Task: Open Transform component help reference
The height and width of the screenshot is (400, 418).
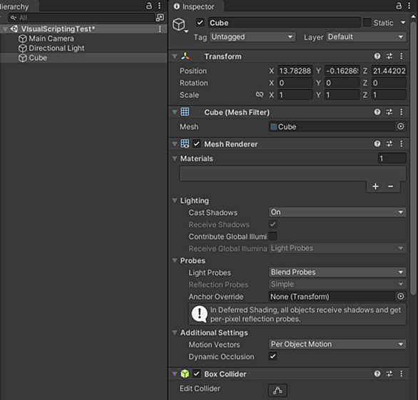Action: [377, 56]
